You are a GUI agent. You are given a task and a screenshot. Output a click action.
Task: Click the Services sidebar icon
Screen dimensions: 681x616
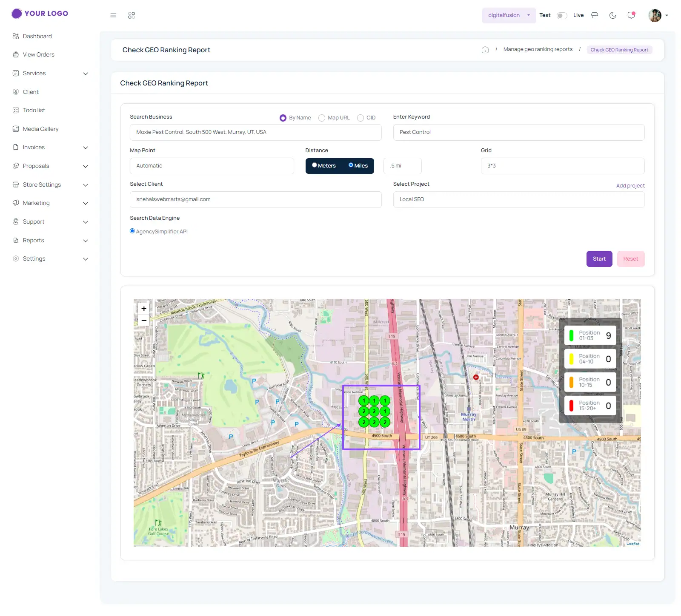pyautogui.click(x=16, y=73)
